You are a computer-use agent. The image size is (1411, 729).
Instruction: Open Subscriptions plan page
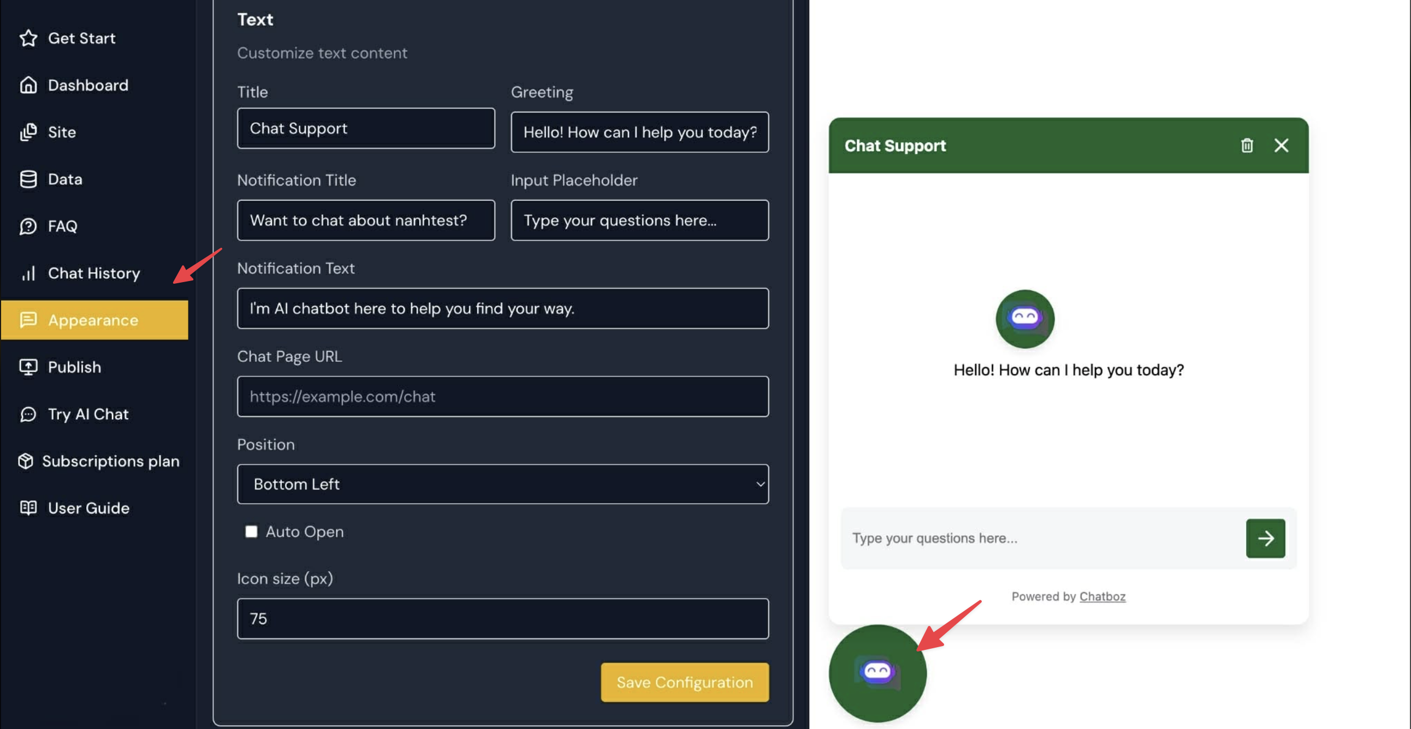[x=110, y=462]
